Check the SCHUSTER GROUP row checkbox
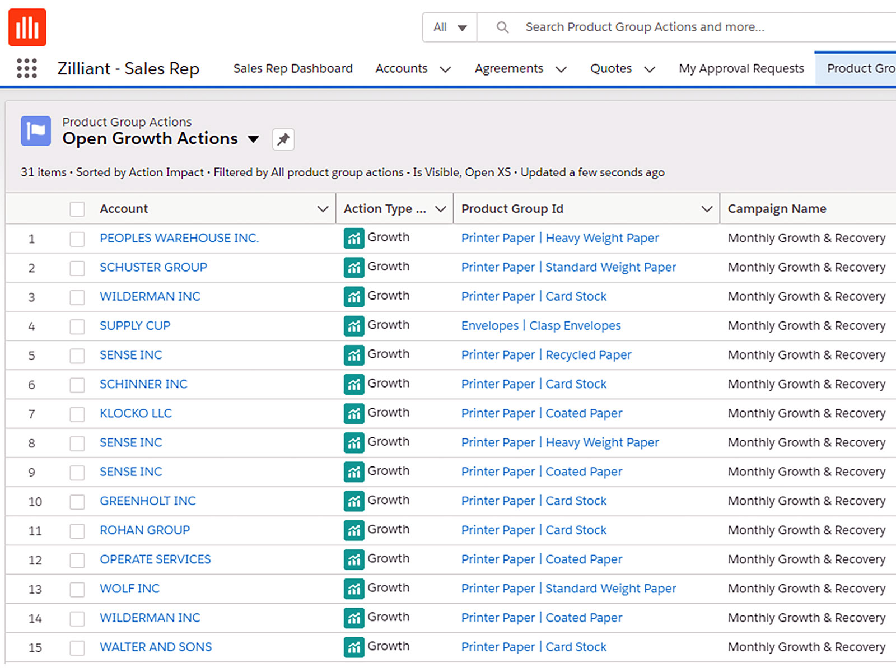Screen dimensions: 896x672 click(77, 268)
